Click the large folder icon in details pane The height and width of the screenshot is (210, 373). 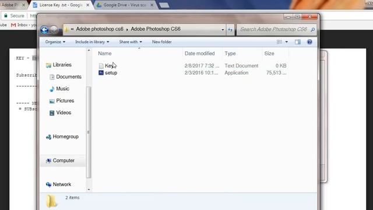click(x=51, y=201)
